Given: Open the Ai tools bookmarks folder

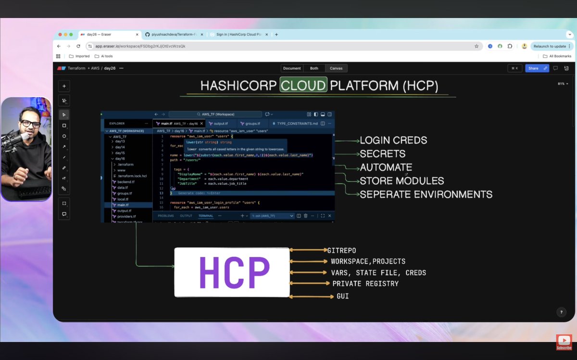Looking at the screenshot, I should point(103,56).
